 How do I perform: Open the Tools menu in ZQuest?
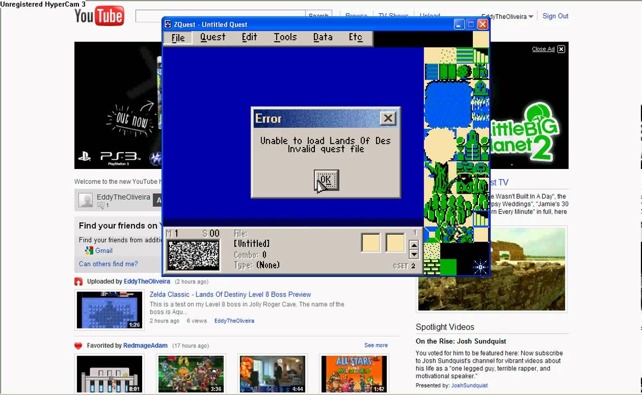[285, 37]
